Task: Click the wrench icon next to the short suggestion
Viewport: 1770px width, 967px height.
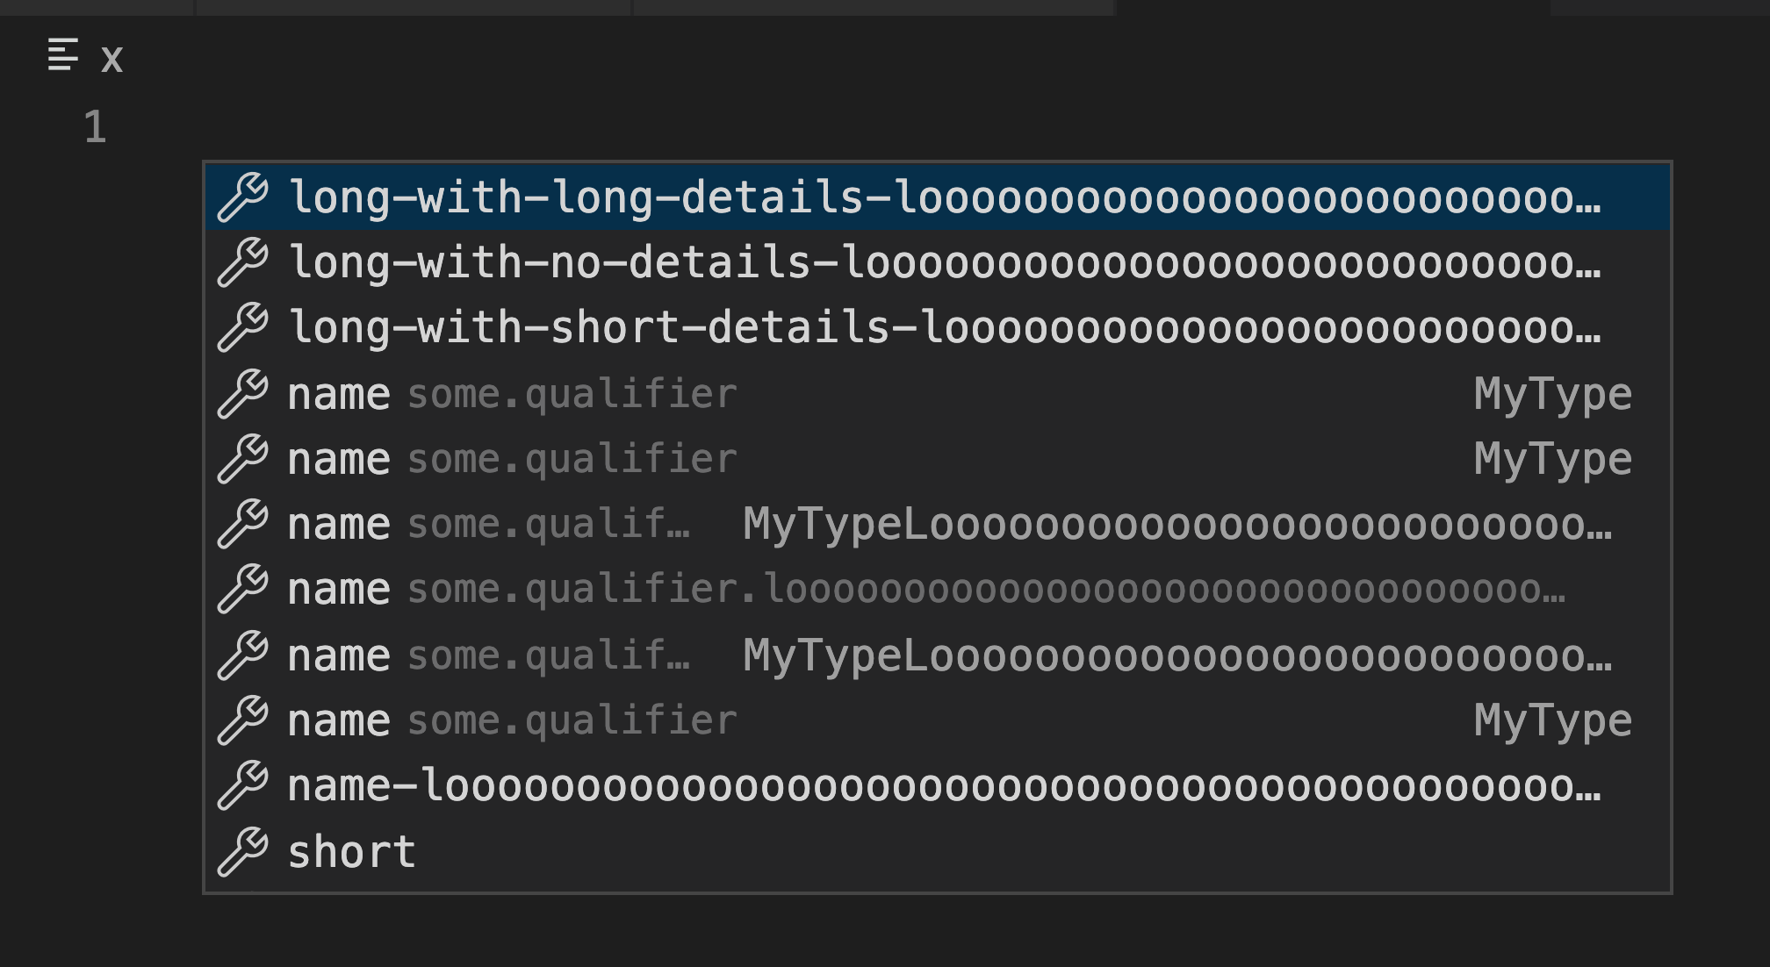Action: tap(247, 849)
